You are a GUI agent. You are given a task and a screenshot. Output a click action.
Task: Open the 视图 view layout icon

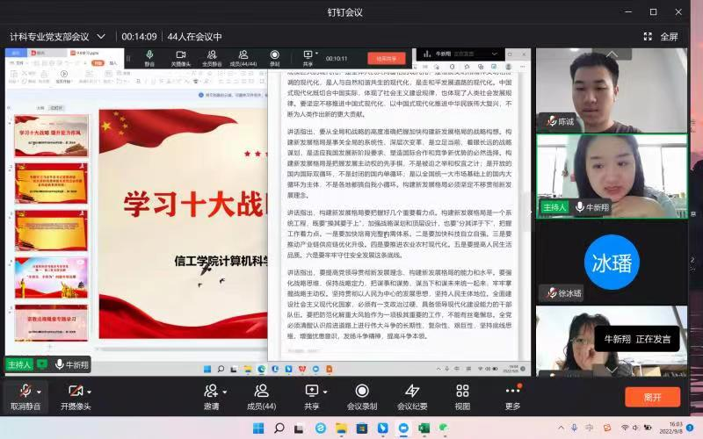tap(462, 392)
